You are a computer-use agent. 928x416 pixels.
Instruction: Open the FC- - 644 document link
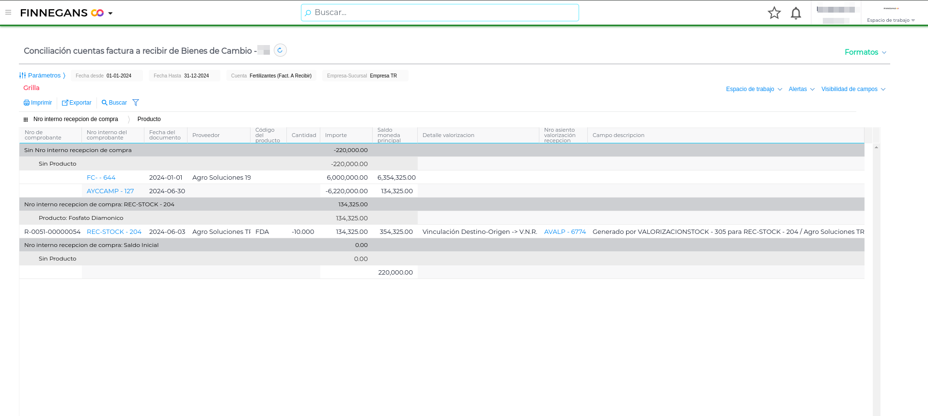point(101,178)
